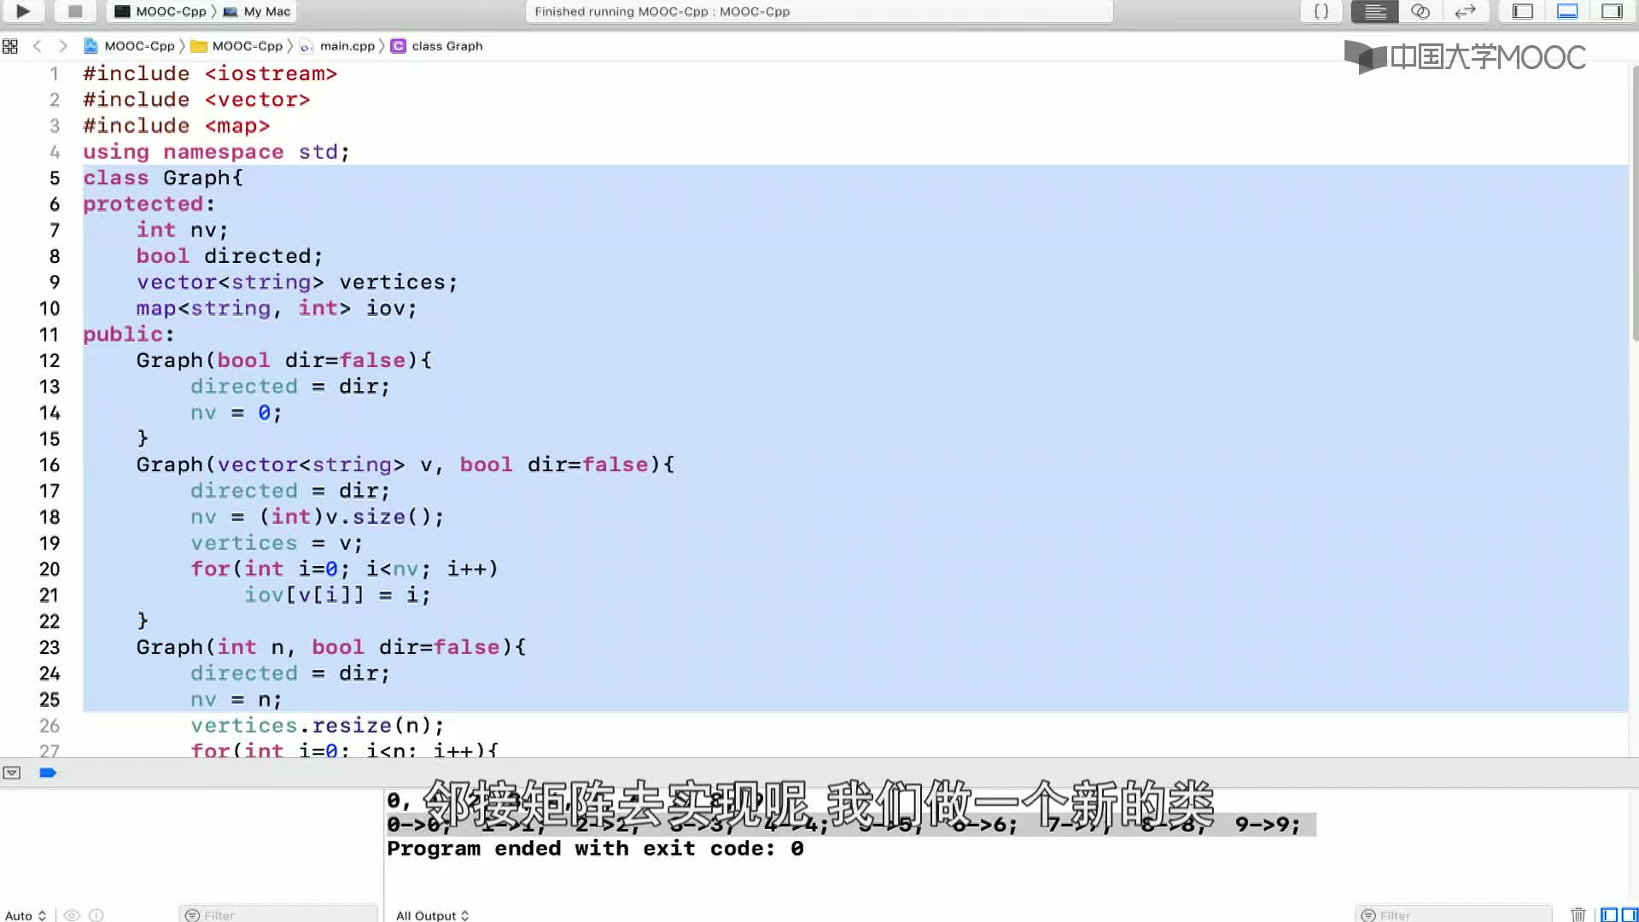This screenshot has height=922, width=1639.
Task: Go forward in editor history
Action: pos(62,46)
